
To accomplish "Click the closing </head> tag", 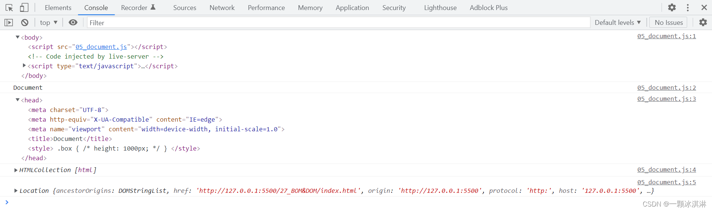I will click(34, 158).
